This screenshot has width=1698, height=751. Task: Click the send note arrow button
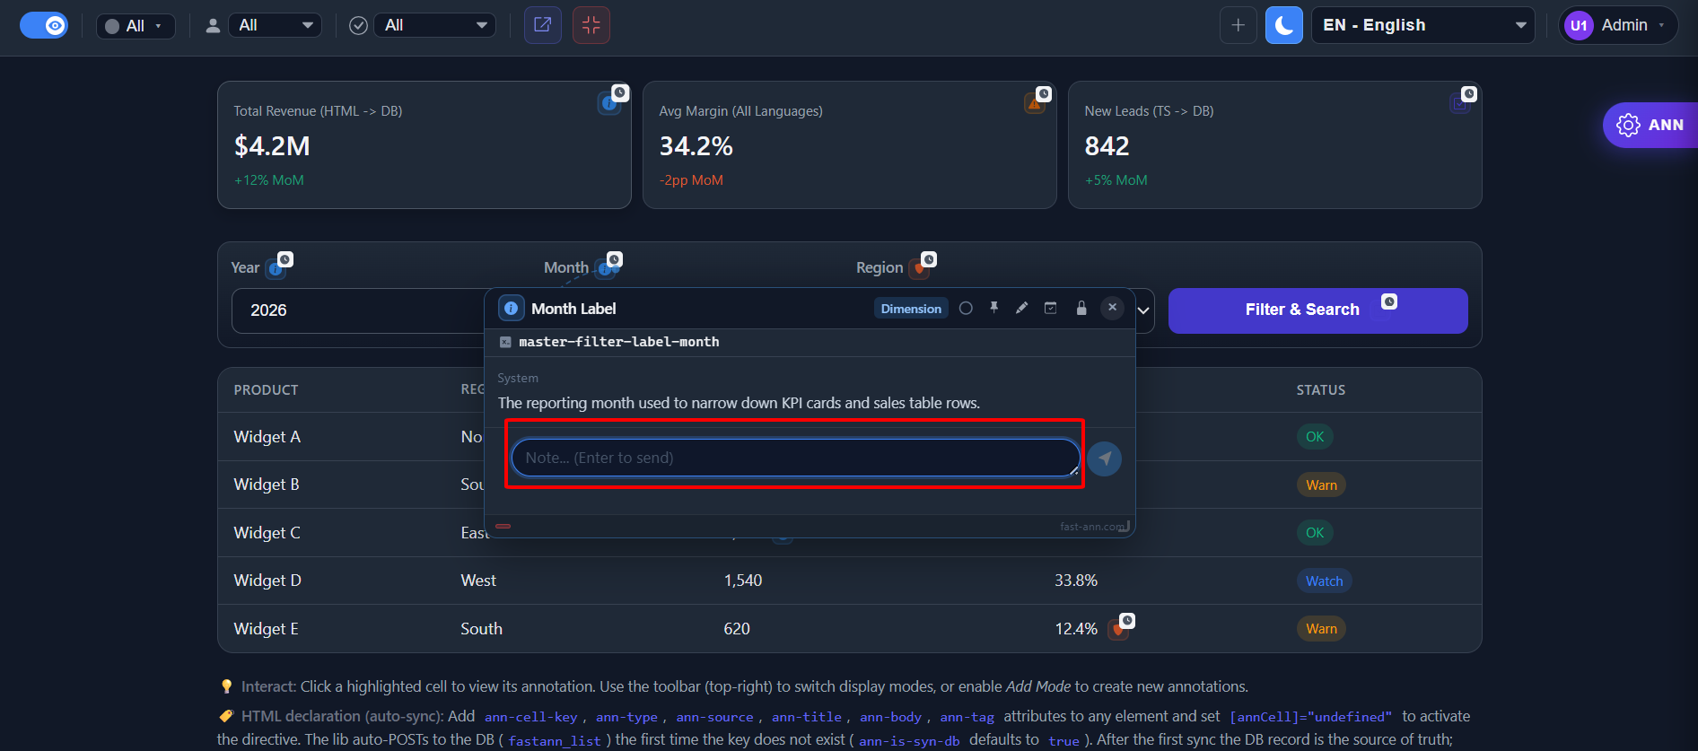click(x=1105, y=458)
